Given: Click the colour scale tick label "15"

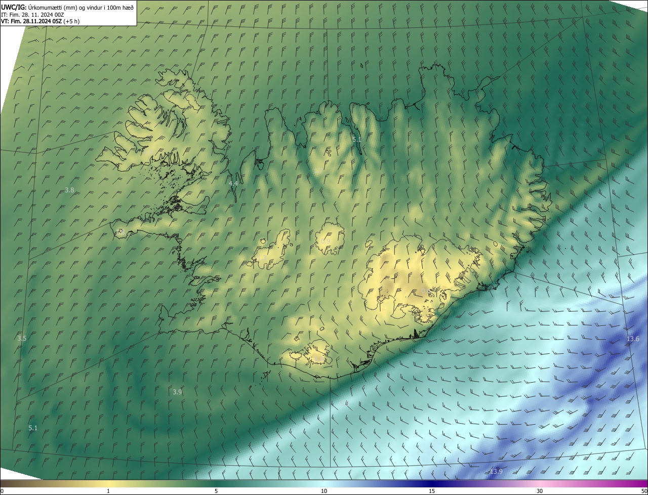Looking at the screenshot, I should pos(432,491).
